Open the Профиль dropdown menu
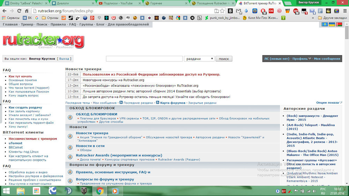Image resolution: width=349 pixels, height=196 pixels. (302, 59)
